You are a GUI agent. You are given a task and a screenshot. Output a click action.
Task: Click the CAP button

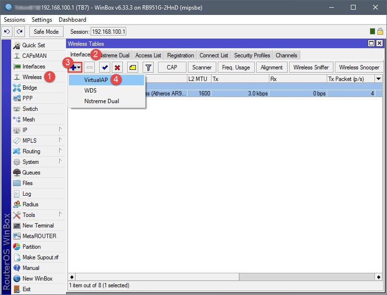coord(172,67)
